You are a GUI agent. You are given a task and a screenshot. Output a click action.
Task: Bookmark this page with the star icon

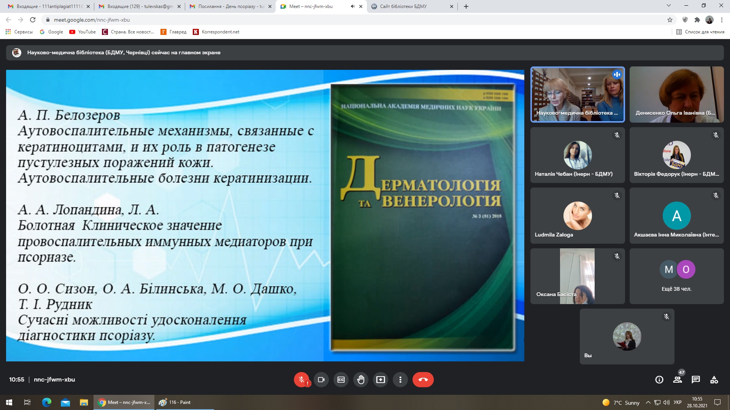[x=670, y=20]
